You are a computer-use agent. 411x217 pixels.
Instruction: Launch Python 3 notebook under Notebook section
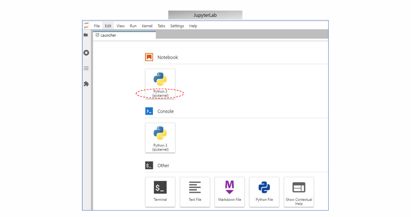(x=160, y=84)
